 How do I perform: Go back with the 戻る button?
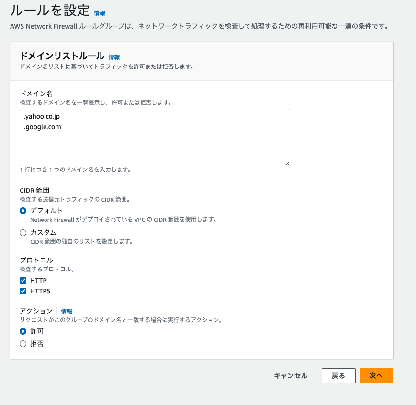338,376
